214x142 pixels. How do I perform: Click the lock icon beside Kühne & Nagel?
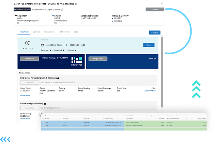45,103
